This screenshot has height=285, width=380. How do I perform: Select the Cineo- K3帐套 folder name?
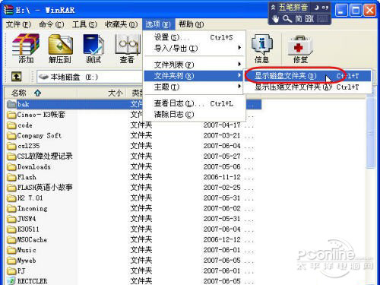(x=41, y=115)
